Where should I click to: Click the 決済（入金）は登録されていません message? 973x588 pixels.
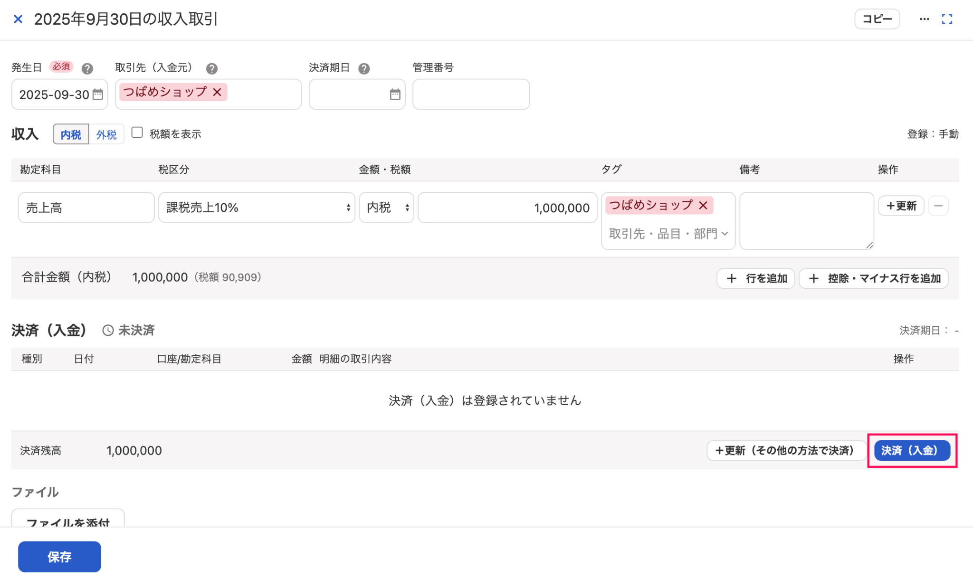[x=485, y=400]
